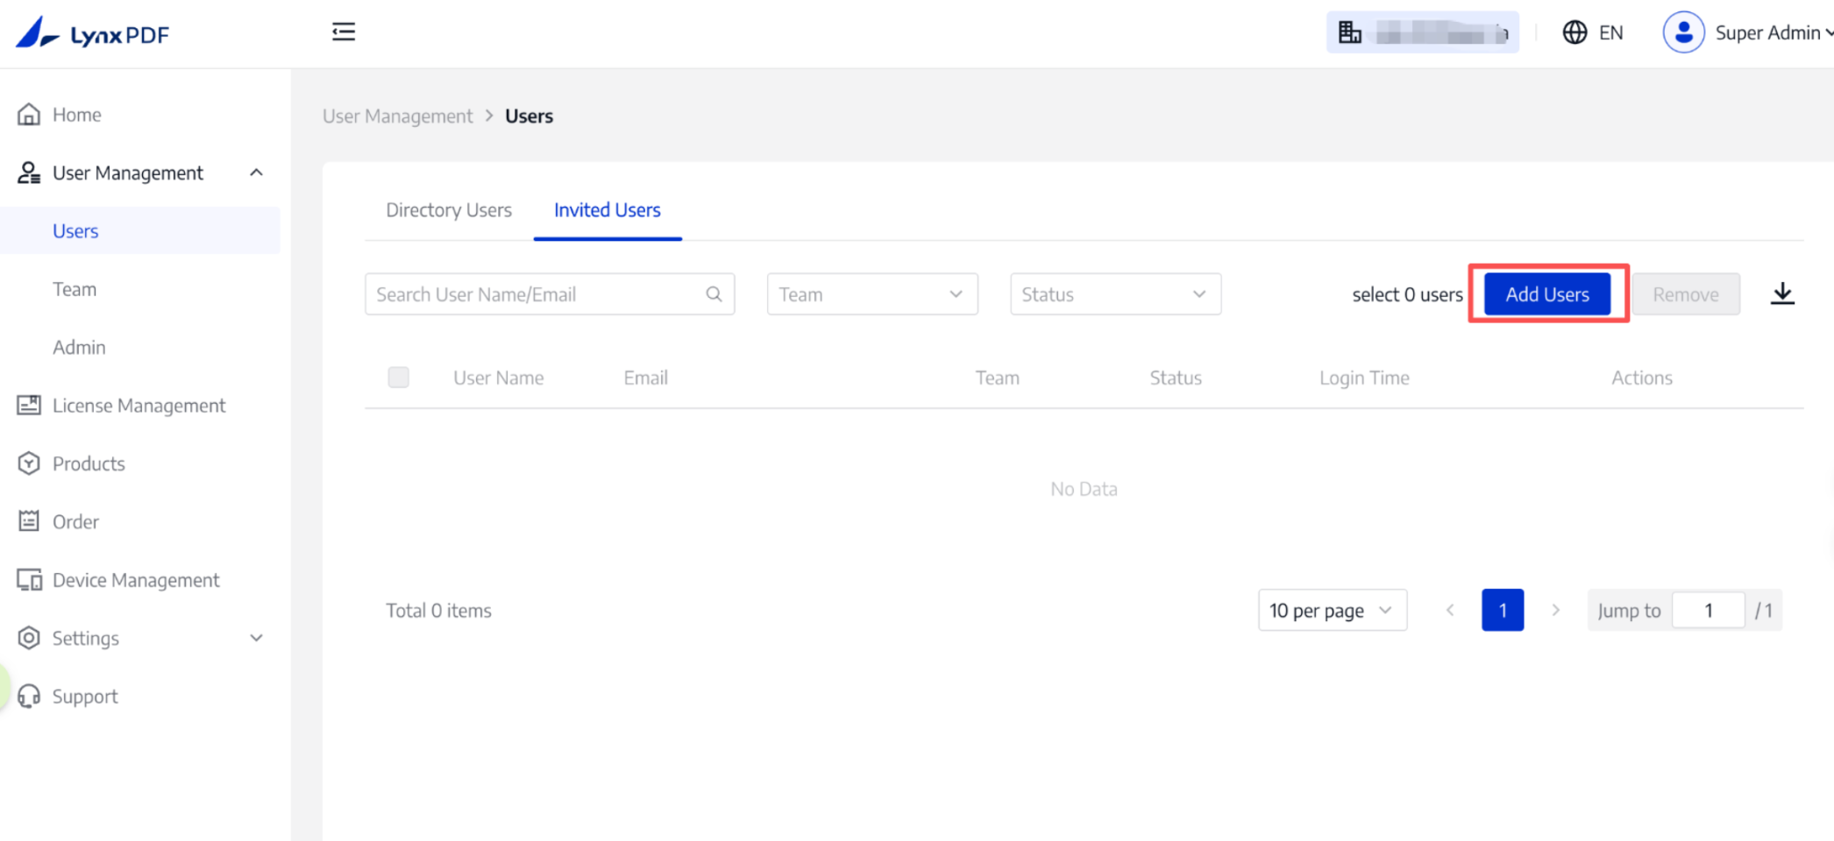Open Home from the sidebar
The image size is (1834, 841).
pyautogui.click(x=76, y=115)
